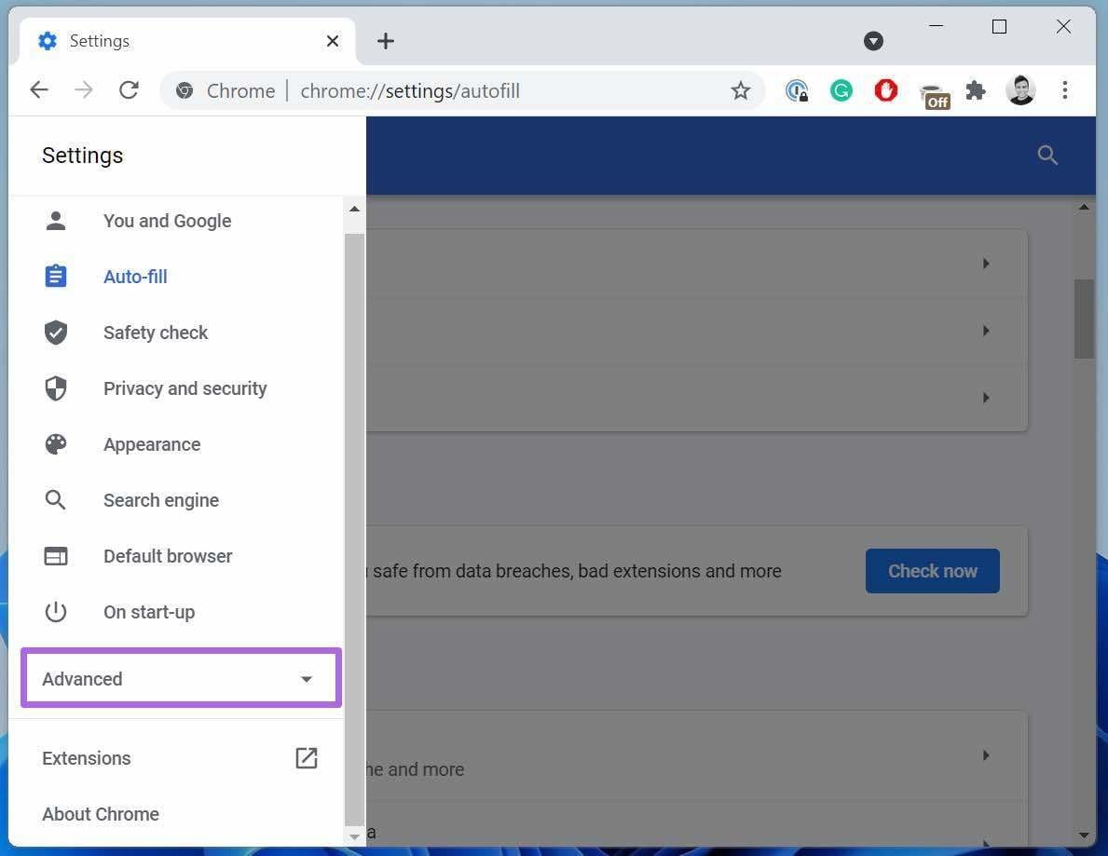Screen dimensions: 1108x856
Task: Click the power icon for On start-up
Action: tap(56, 612)
